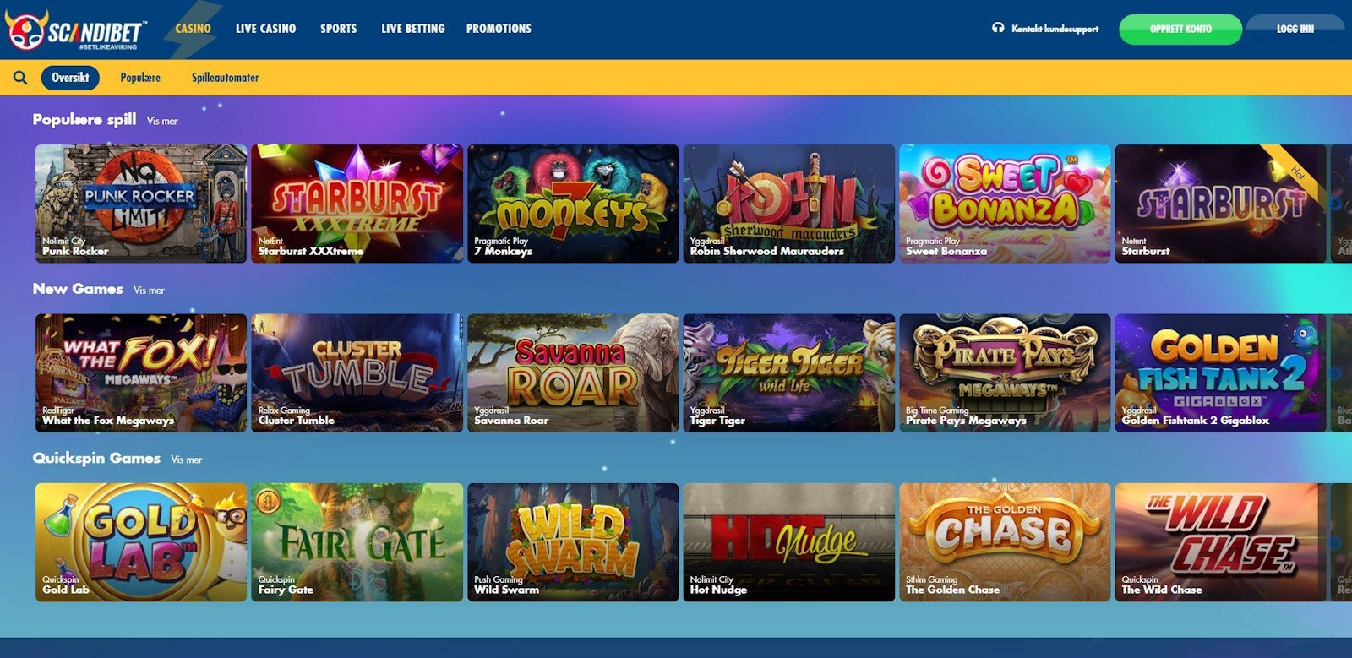This screenshot has width=1352, height=658.
Task: Open the Punk Rocker game thumbnail
Action: pyautogui.click(x=141, y=204)
